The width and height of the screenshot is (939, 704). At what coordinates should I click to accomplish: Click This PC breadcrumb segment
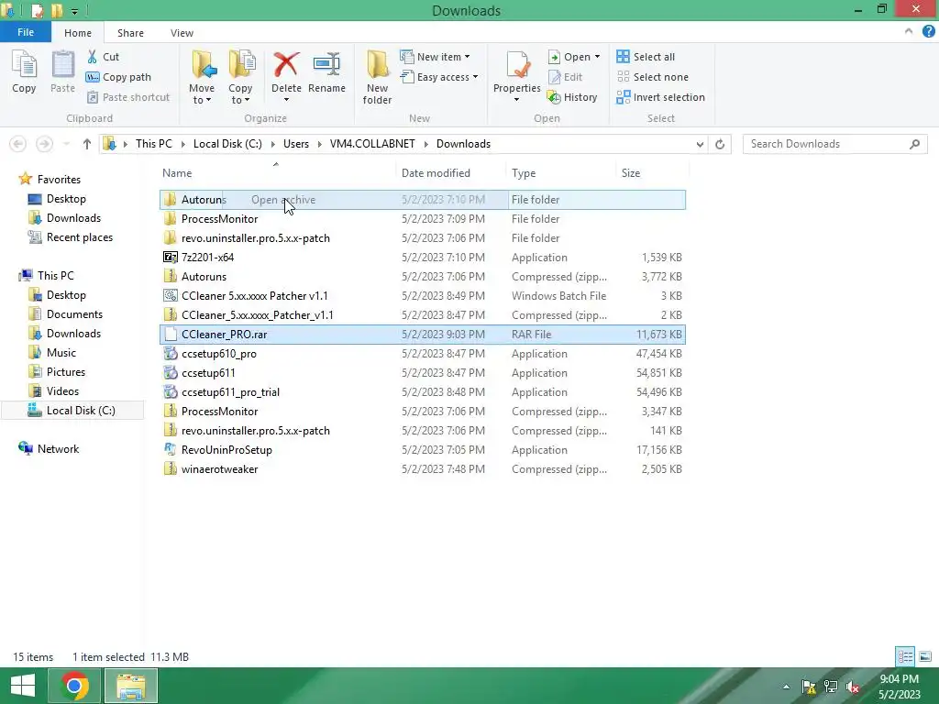coord(154,144)
